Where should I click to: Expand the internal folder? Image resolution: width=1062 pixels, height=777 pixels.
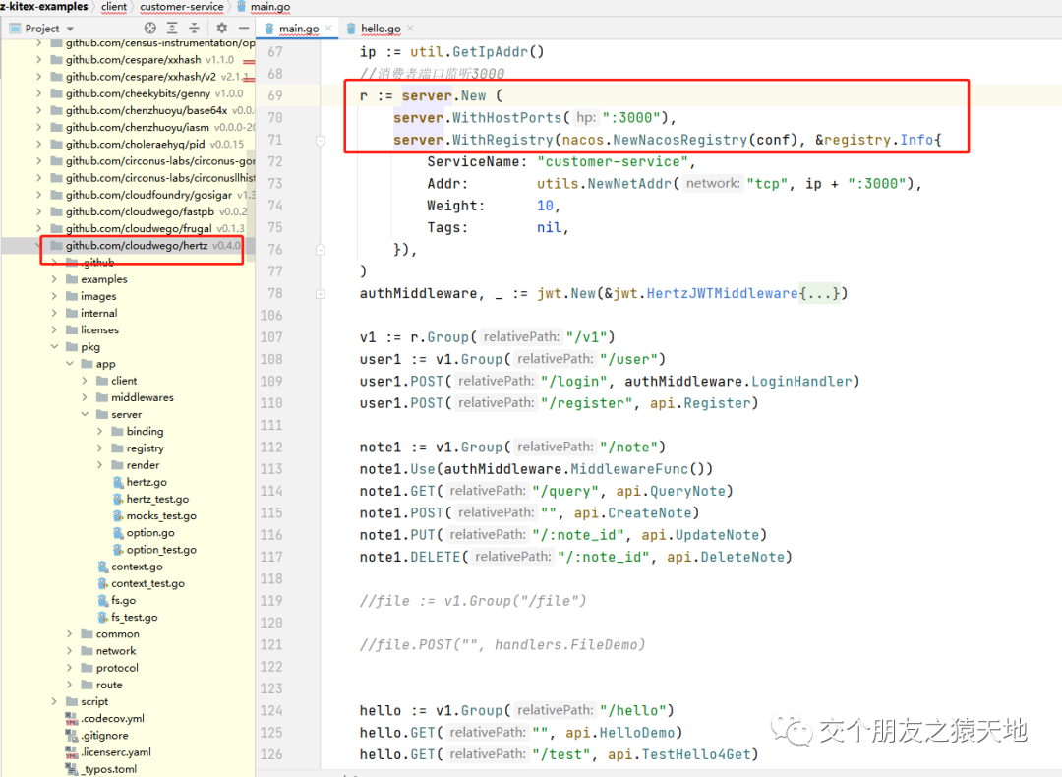click(x=54, y=313)
